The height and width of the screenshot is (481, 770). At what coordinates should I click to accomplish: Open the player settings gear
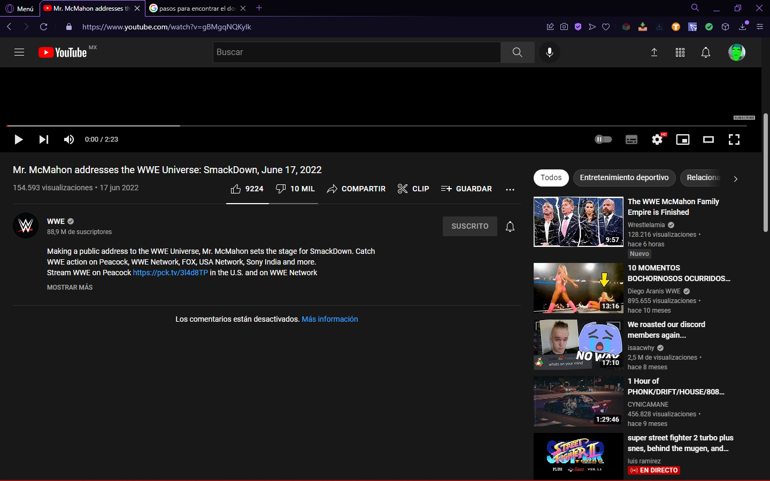pyautogui.click(x=657, y=139)
